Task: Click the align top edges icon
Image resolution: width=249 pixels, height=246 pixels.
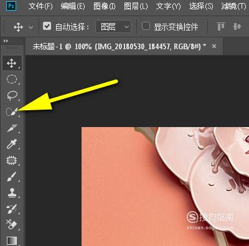Action: coord(220,27)
